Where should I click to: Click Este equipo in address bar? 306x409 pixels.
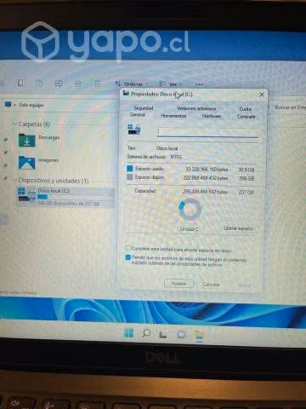[31, 105]
